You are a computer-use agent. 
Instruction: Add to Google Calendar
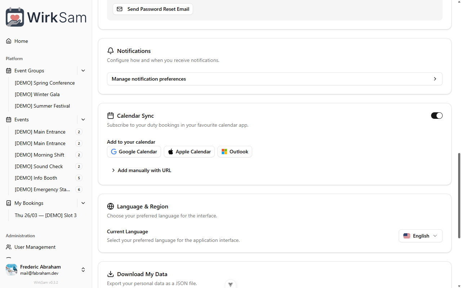134,152
